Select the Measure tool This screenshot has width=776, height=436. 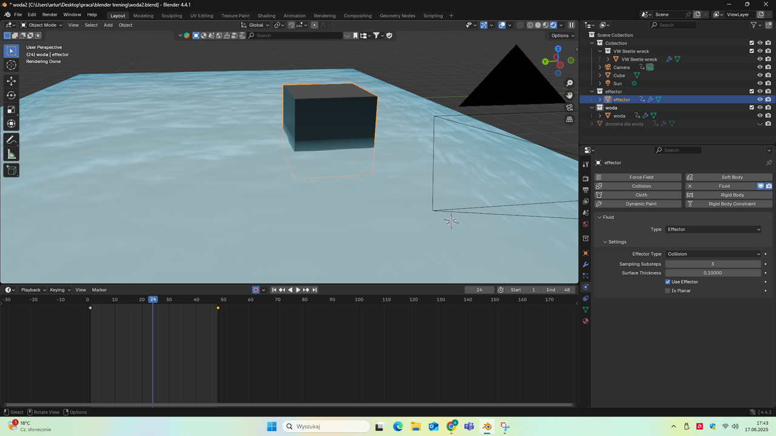coord(11,154)
